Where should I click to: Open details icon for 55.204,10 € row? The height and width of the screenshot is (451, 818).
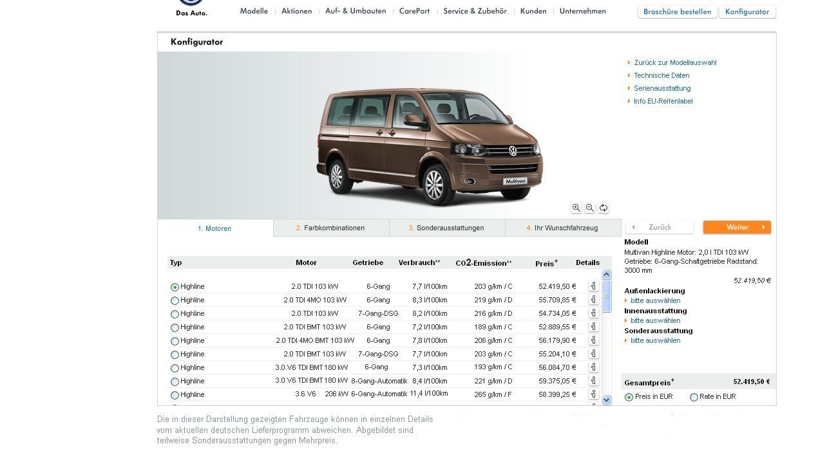coord(593,354)
